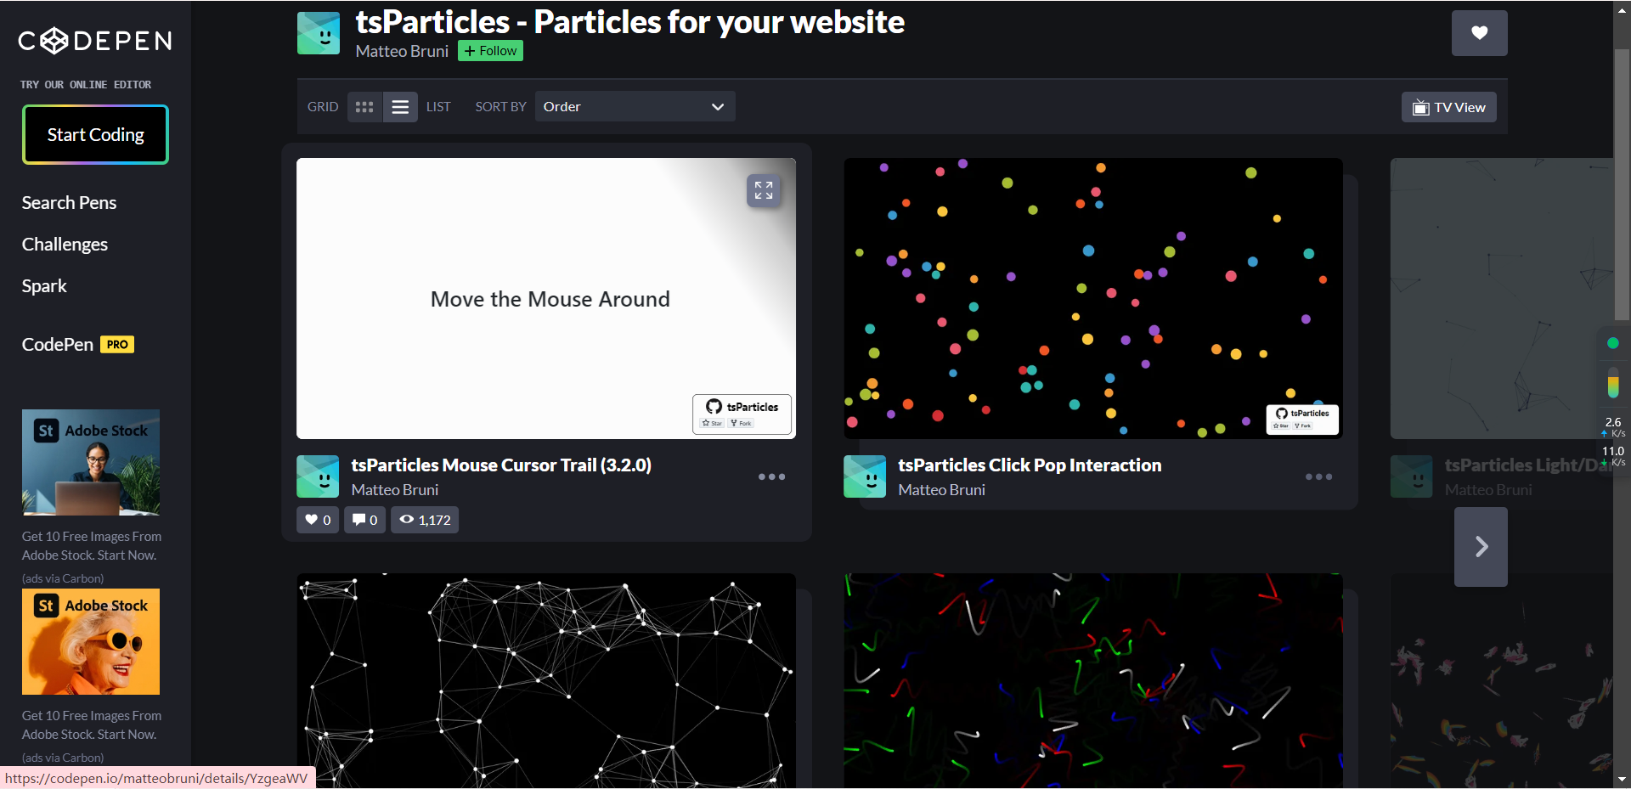Open Matteo Bruni's profile under the collection title
Image resolution: width=1631 pixels, height=789 pixels.
coord(402,51)
